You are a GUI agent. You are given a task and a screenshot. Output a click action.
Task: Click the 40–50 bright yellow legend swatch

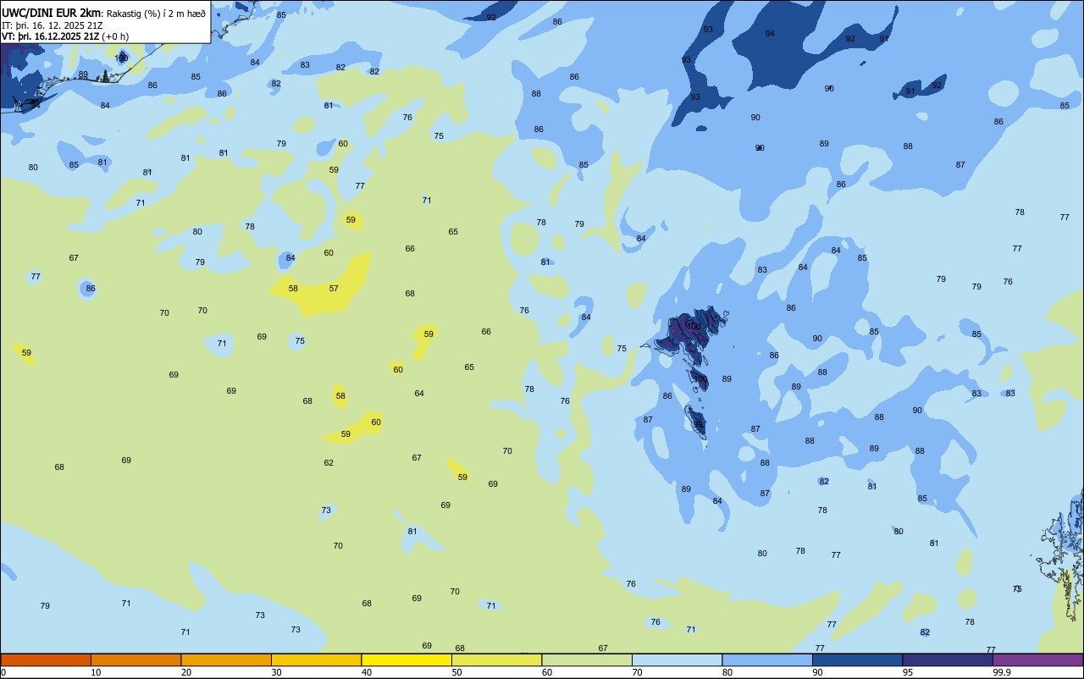[406, 660]
